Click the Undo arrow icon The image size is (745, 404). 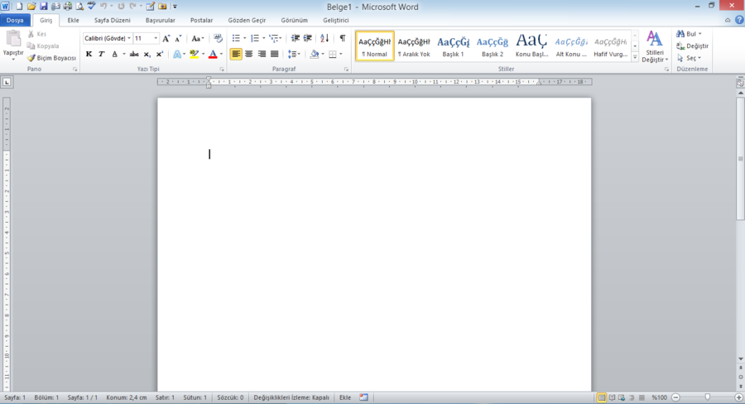tap(103, 6)
